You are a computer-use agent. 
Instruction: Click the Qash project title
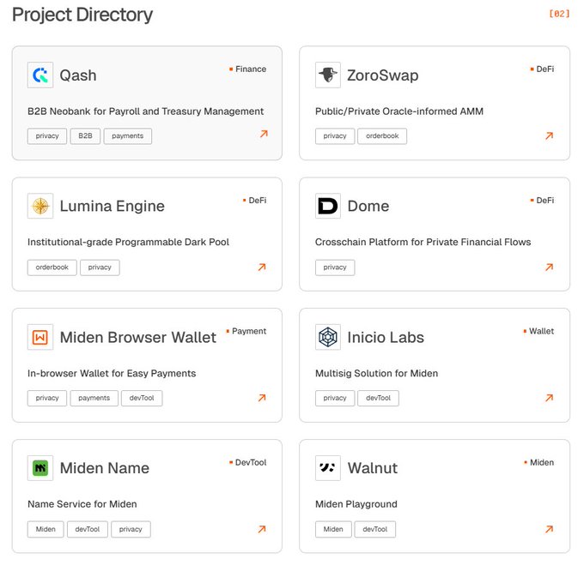[78, 75]
